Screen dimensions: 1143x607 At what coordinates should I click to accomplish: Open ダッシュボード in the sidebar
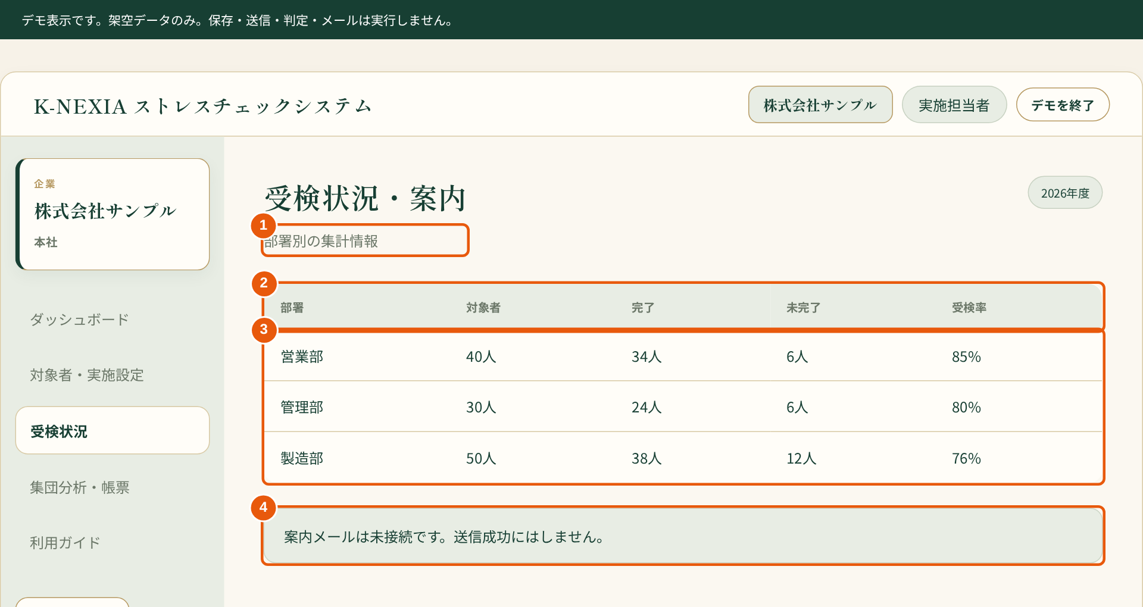pos(112,320)
